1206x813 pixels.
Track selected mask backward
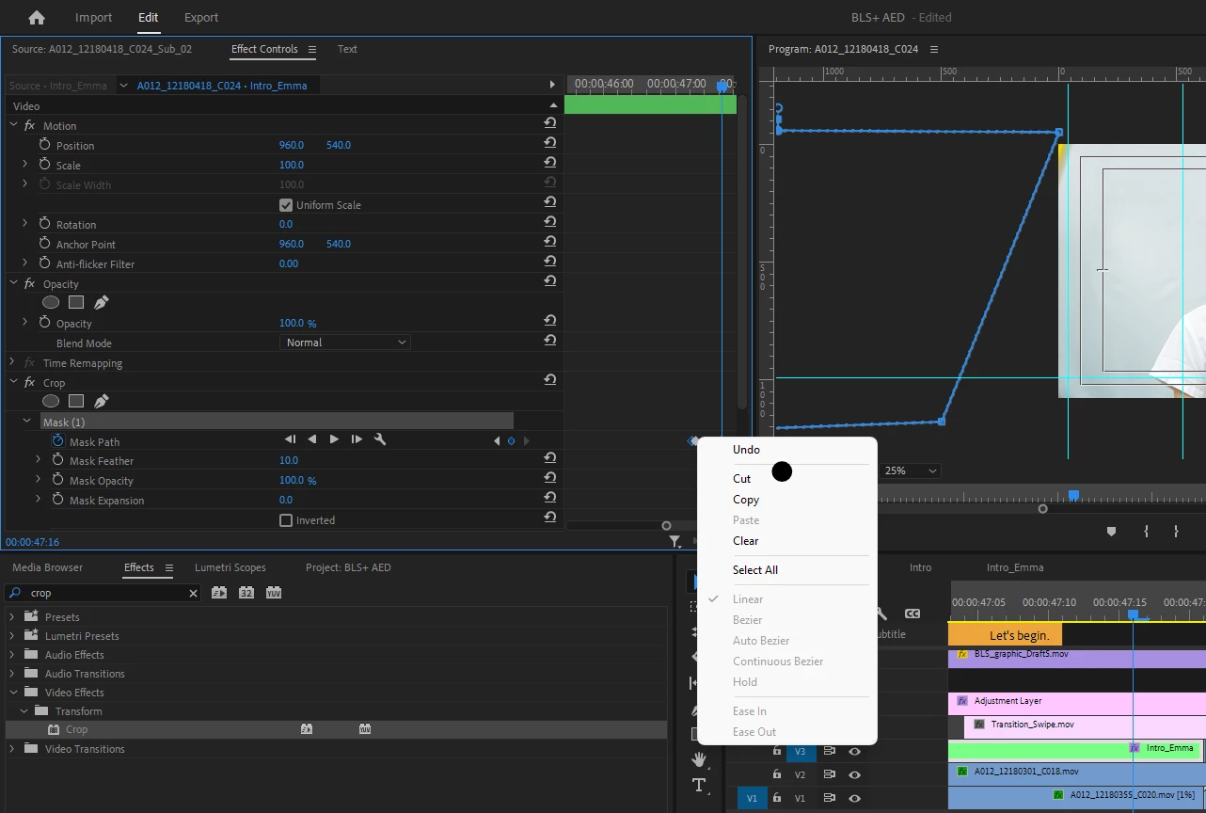pyautogui.click(x=311, y=439)
